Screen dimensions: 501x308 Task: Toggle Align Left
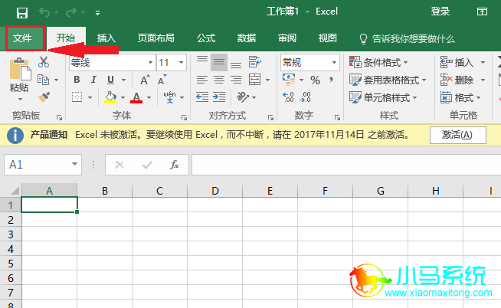point(202,80)
